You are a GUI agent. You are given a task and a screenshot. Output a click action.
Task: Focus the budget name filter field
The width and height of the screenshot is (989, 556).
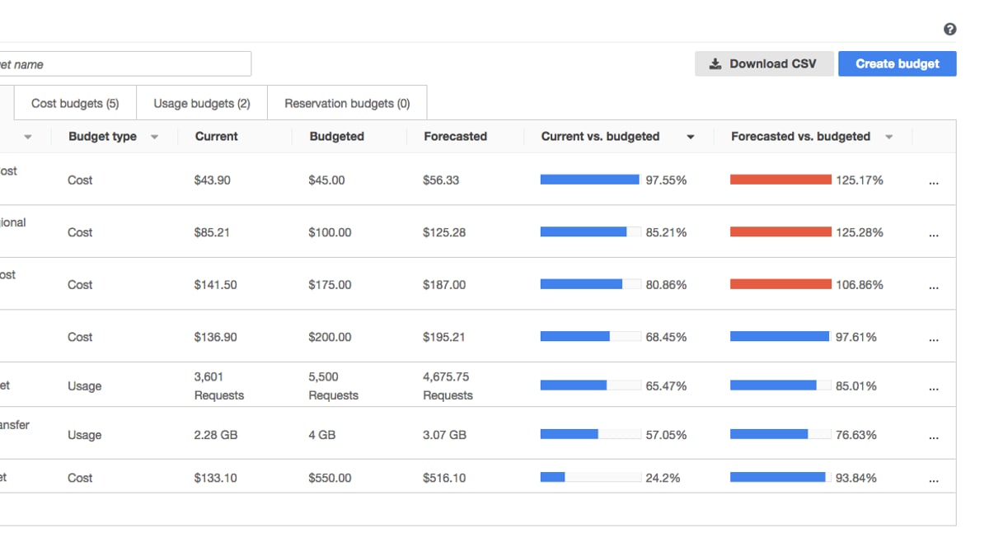125,64
